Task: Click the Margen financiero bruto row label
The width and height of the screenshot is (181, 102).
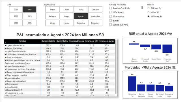Action: click(x=15, y=51)
